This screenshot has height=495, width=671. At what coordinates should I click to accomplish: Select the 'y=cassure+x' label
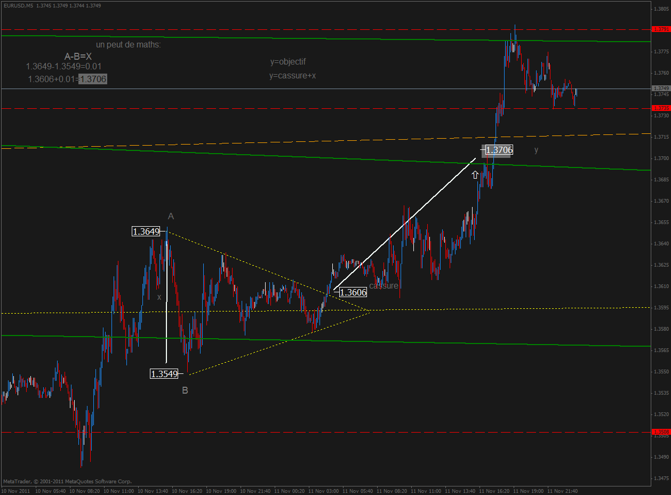pyautogui.click(x=292, y=76)
